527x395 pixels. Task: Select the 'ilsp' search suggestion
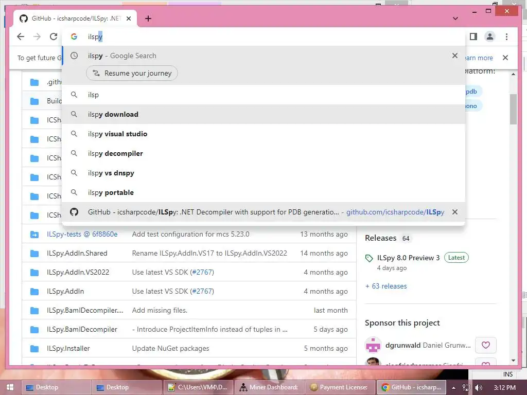[x=263, y=95]
